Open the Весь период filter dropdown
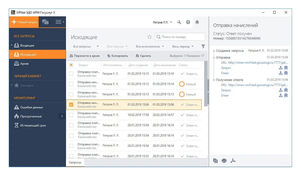Screen dimensions: 301x176 point(183,47)
